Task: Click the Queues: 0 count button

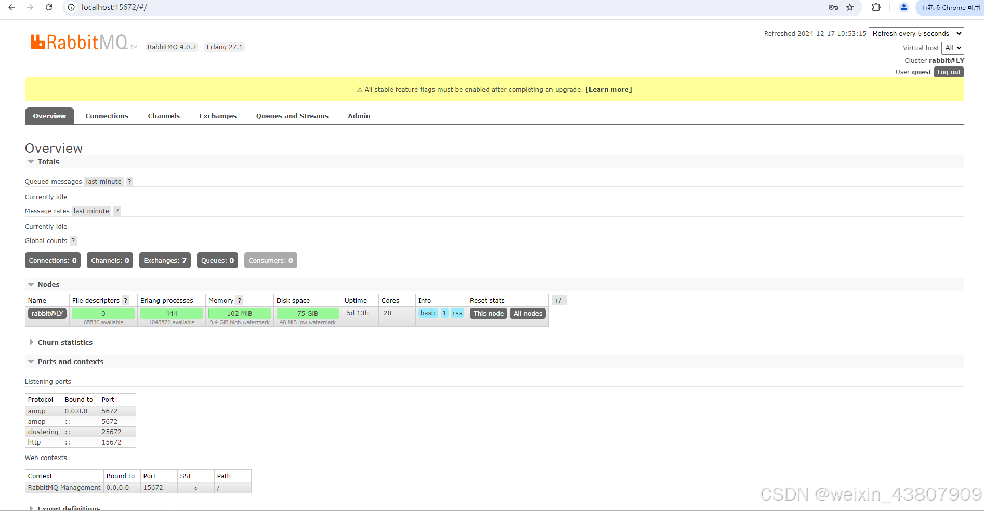Action: [x=217, y=260]
